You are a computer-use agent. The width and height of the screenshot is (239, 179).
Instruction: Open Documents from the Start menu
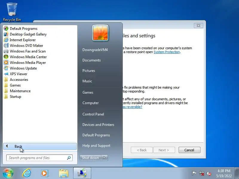[91, 60]
